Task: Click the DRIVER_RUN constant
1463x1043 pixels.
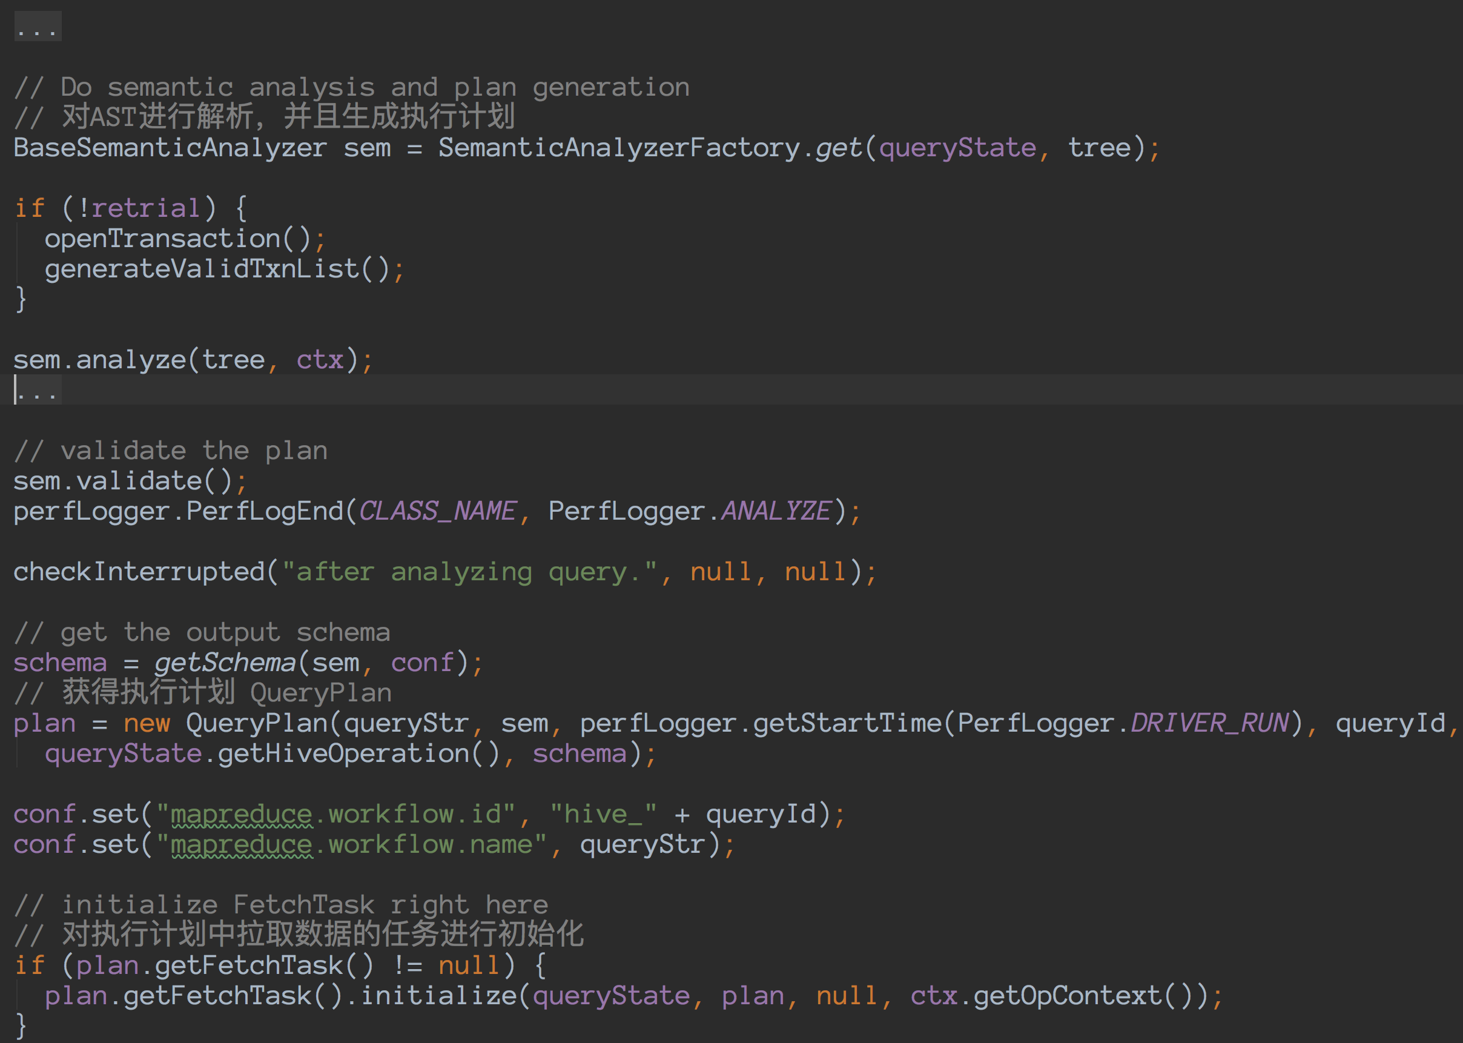Action: pos(1209,724)
